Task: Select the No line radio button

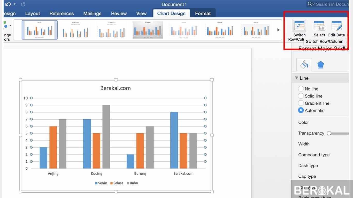Action: (x=301, y=89)
